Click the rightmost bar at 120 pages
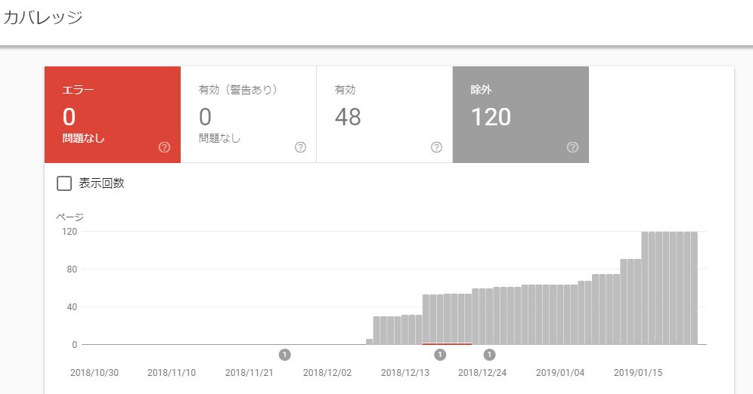 click(x=694, y=288)
